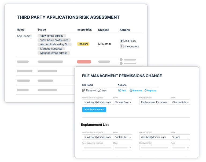Click the Authenticate using O... scope tag

pyautogui.click(x=54, y=44)
